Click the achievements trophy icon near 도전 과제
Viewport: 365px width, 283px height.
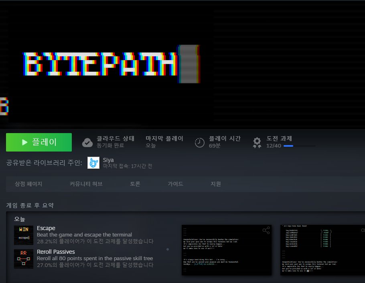256,142
